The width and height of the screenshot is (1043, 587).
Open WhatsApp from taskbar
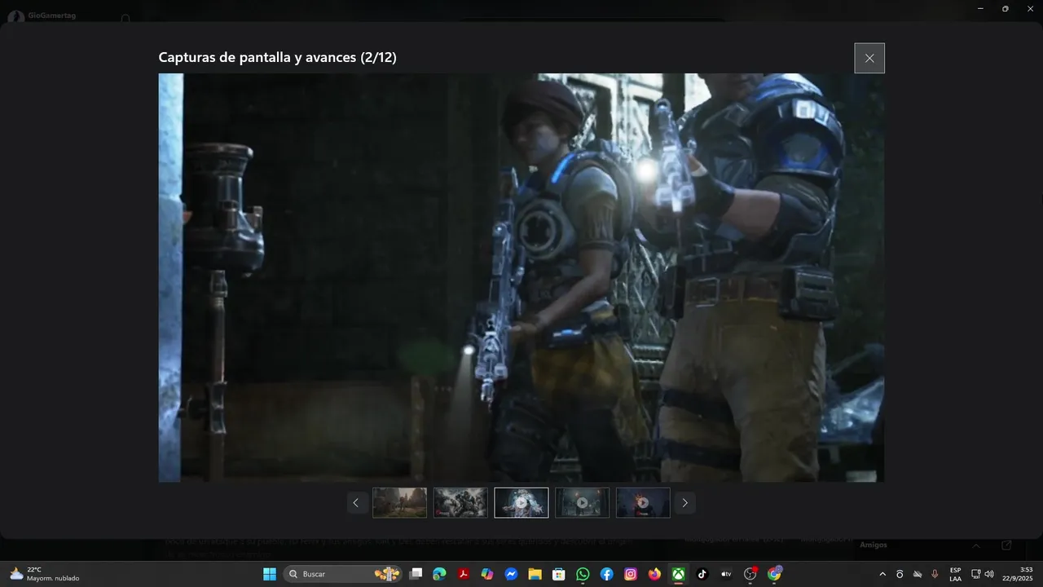(x=583, y=574)
